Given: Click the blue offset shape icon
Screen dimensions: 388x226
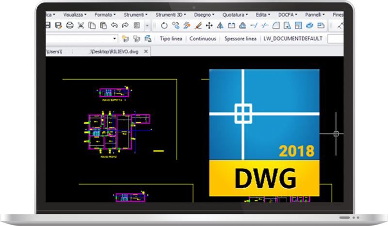Looking at the screenshot, I should pyautogui.click(x=242, y=26).
